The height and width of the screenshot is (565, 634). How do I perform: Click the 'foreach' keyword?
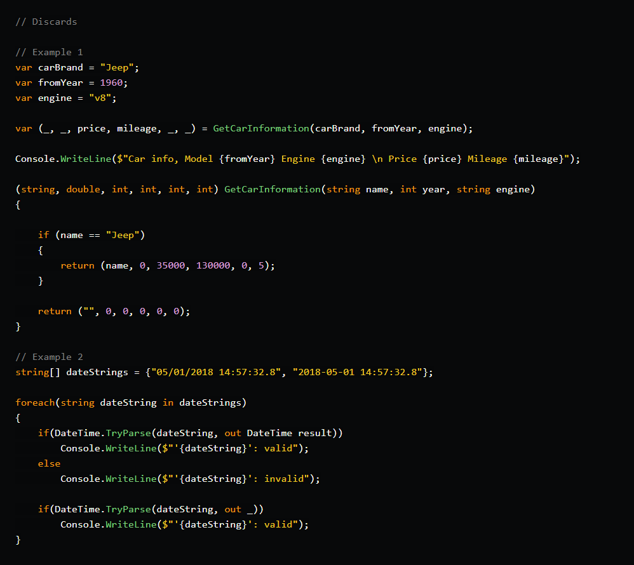coord(35,402)
